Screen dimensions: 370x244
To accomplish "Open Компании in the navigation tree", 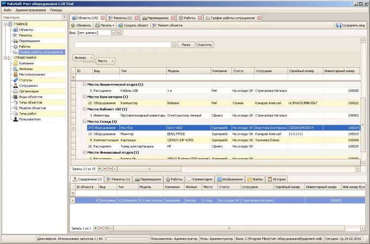I will (x=27, y=63).
